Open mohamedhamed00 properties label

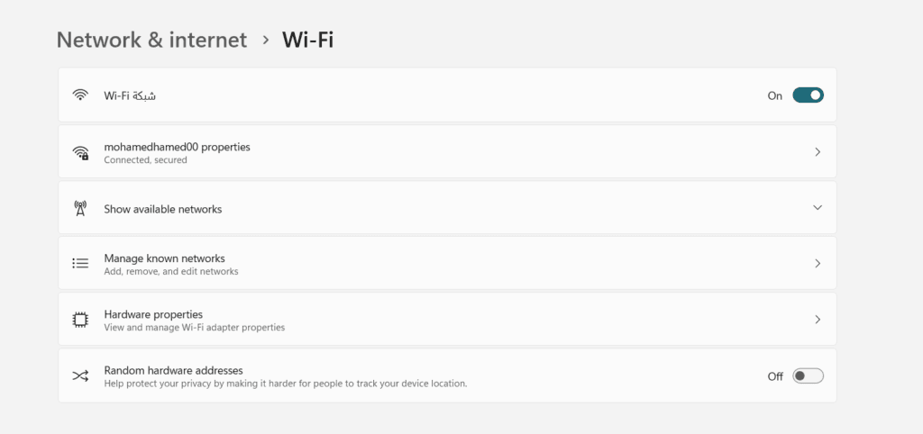[177, 146]
